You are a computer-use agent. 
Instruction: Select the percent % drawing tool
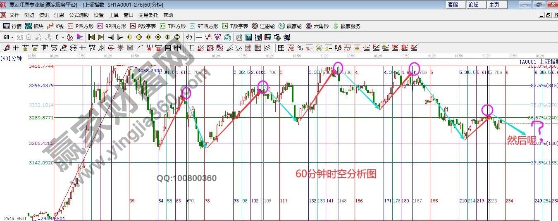click(x=300, y=48)
